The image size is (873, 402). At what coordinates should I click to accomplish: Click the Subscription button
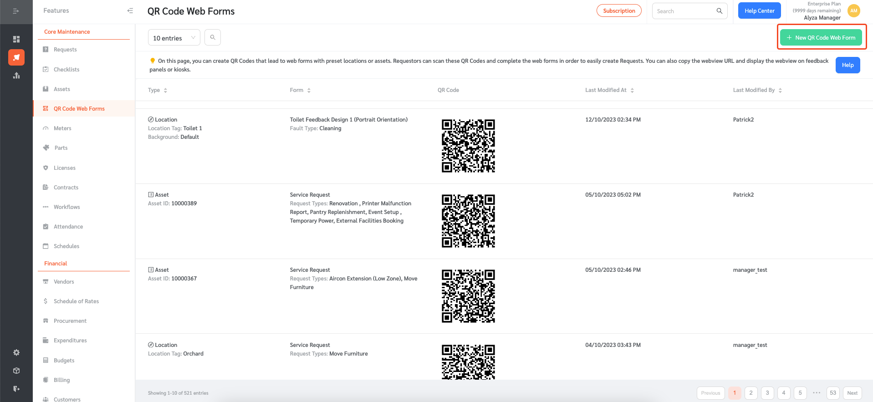(x=619, y=11)
